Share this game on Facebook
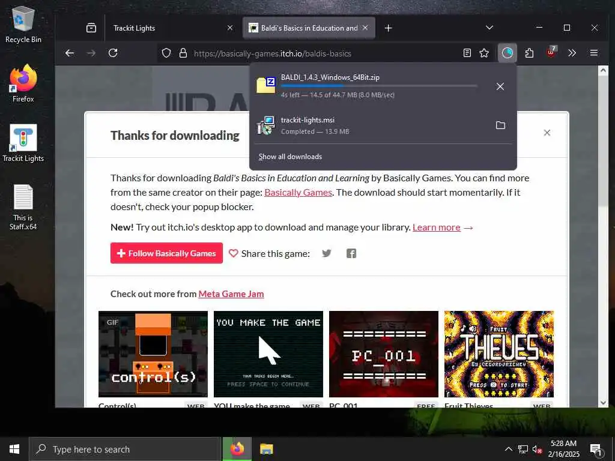The image size is (615, 461). point(351,253)
